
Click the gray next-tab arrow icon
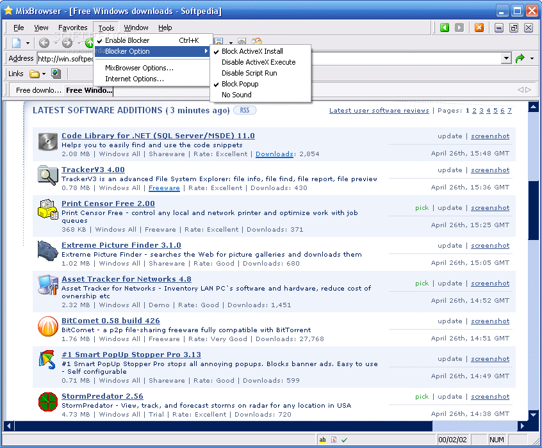(459, 28)
